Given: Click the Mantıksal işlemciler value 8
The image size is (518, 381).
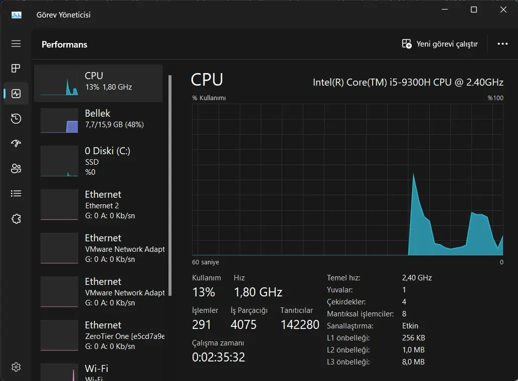Looking at the screenshot, I should click(404, 314).
